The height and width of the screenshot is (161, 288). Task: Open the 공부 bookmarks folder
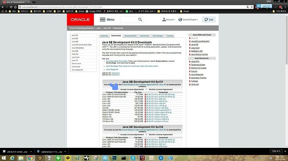58,11
